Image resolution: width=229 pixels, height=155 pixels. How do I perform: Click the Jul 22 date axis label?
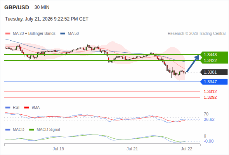(x=187, y=149)
